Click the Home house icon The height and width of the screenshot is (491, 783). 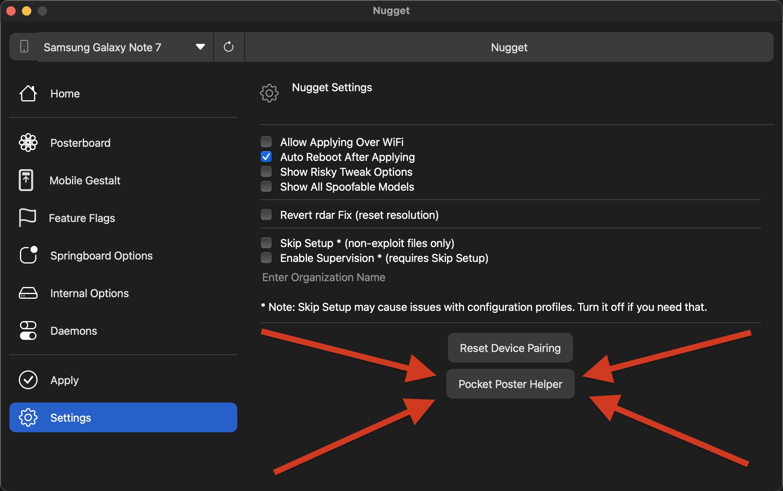[x=28, y=94]
